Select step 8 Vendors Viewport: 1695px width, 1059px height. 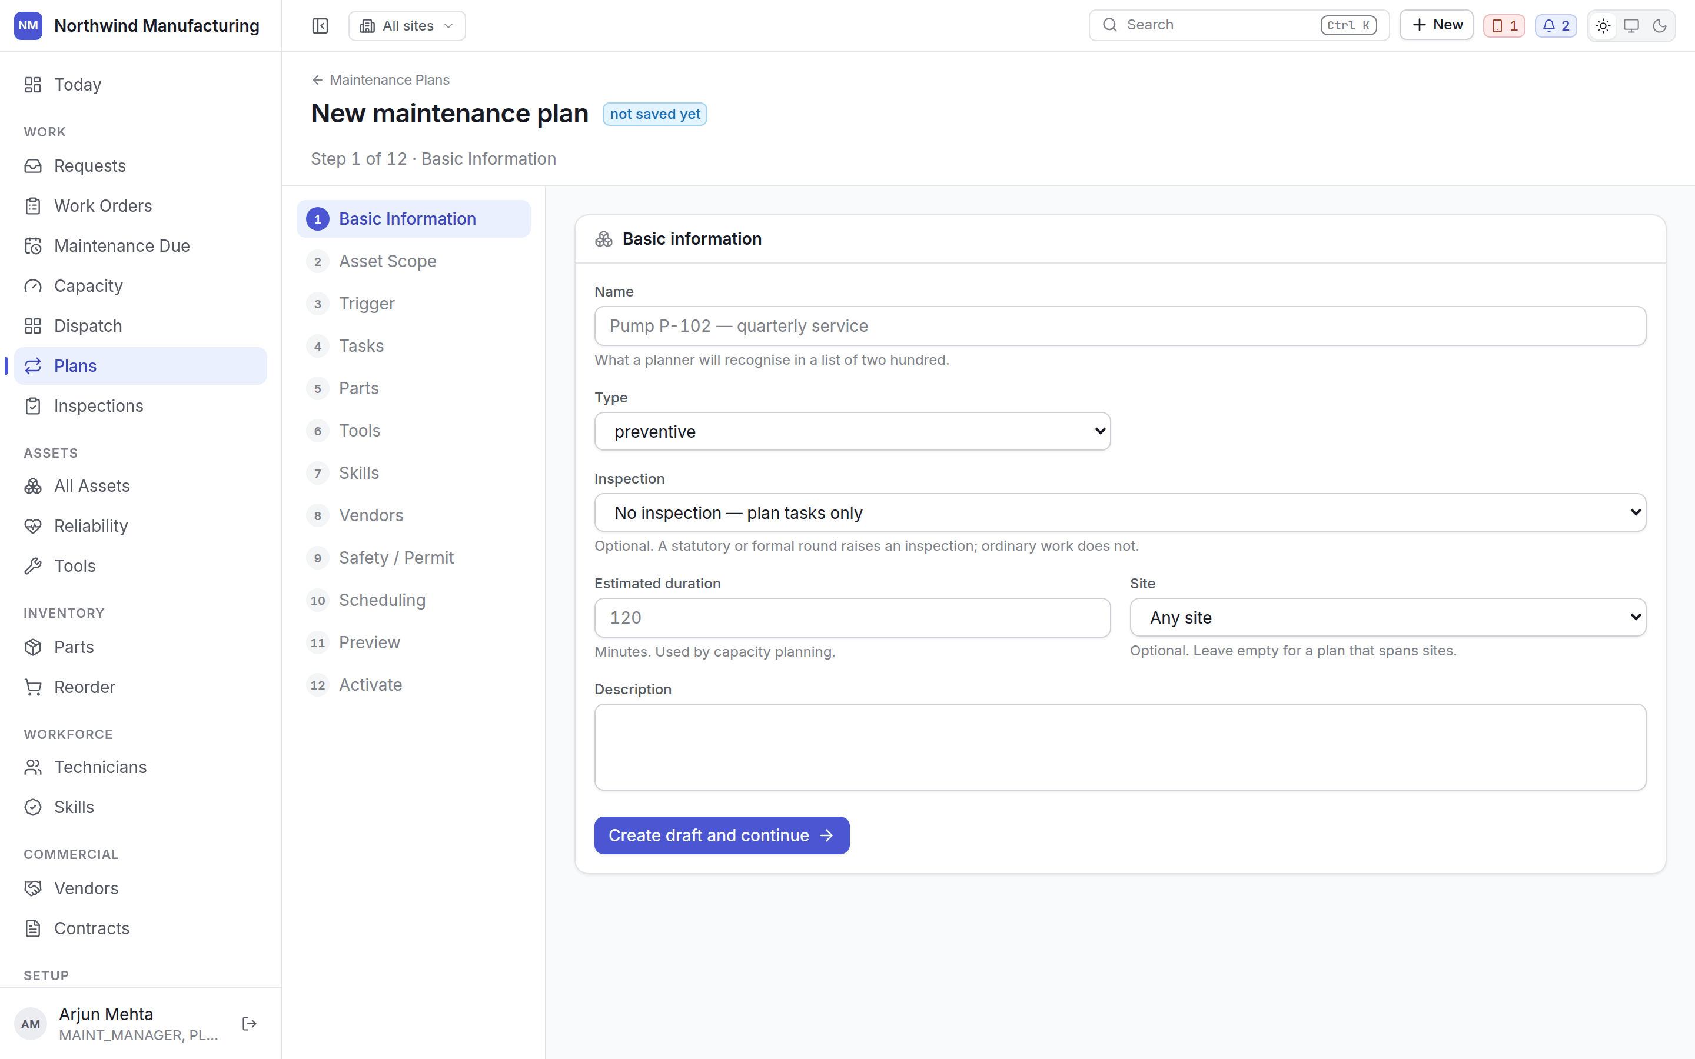(413, 515)
